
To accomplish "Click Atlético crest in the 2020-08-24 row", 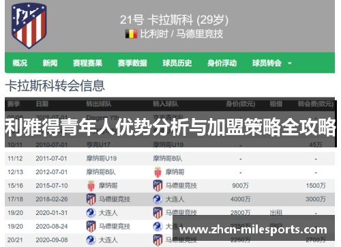I will click(91, 227).
